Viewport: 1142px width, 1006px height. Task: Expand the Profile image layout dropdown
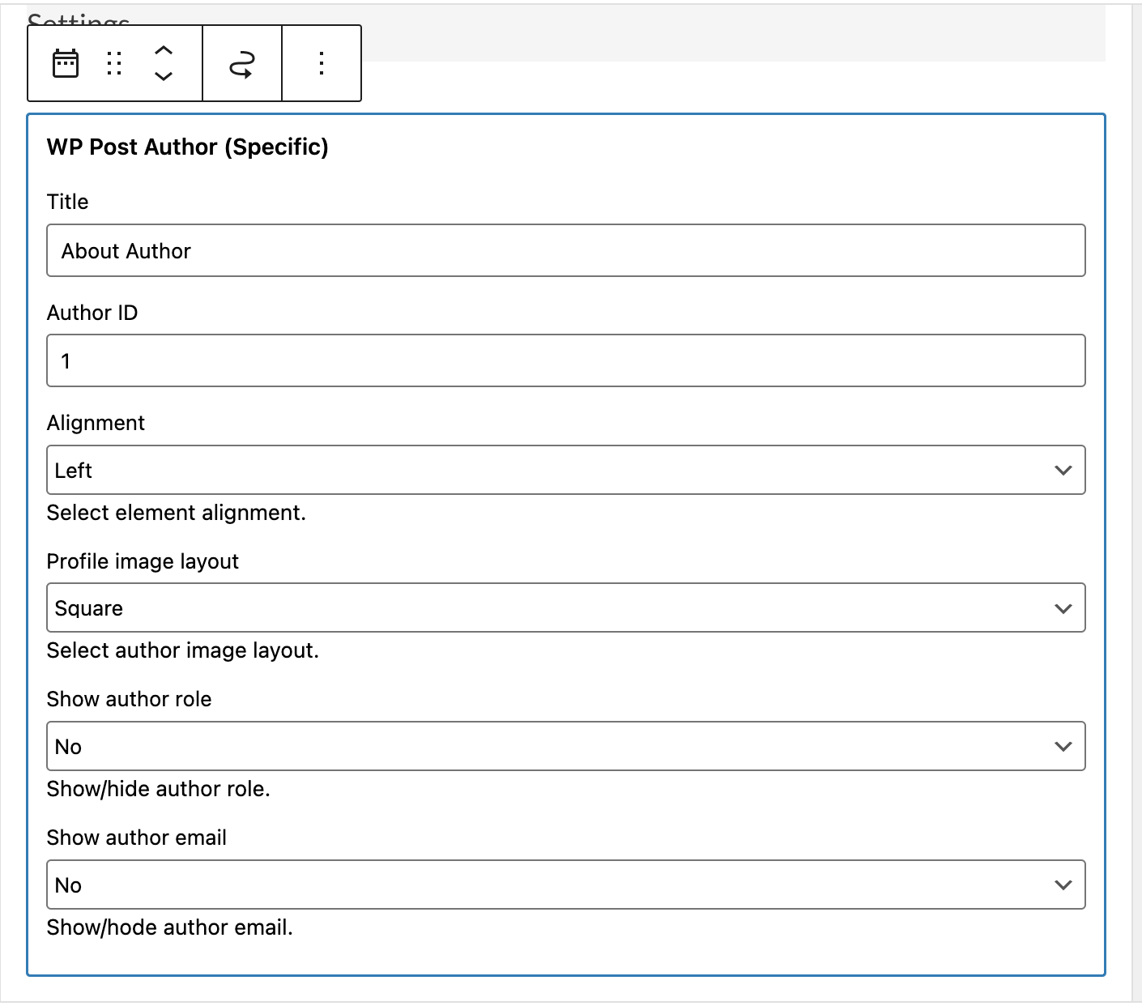point(565,608)
